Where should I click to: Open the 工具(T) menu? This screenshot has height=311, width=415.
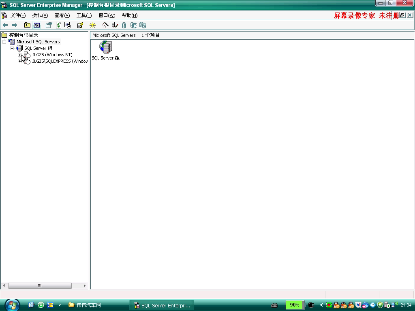point(84,15)
